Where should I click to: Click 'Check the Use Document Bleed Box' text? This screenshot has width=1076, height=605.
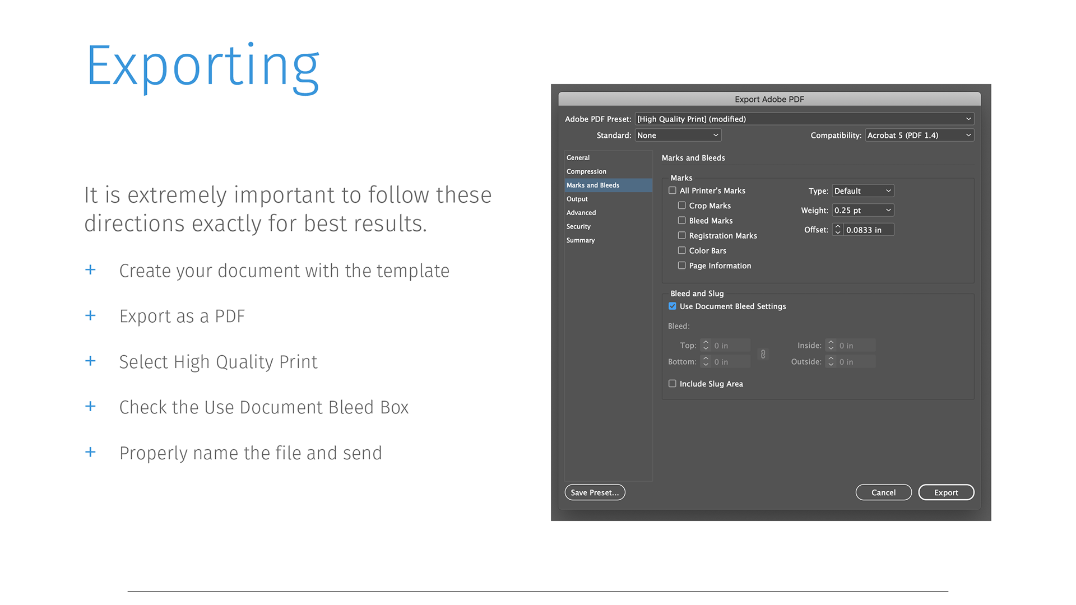coord(264,407)
